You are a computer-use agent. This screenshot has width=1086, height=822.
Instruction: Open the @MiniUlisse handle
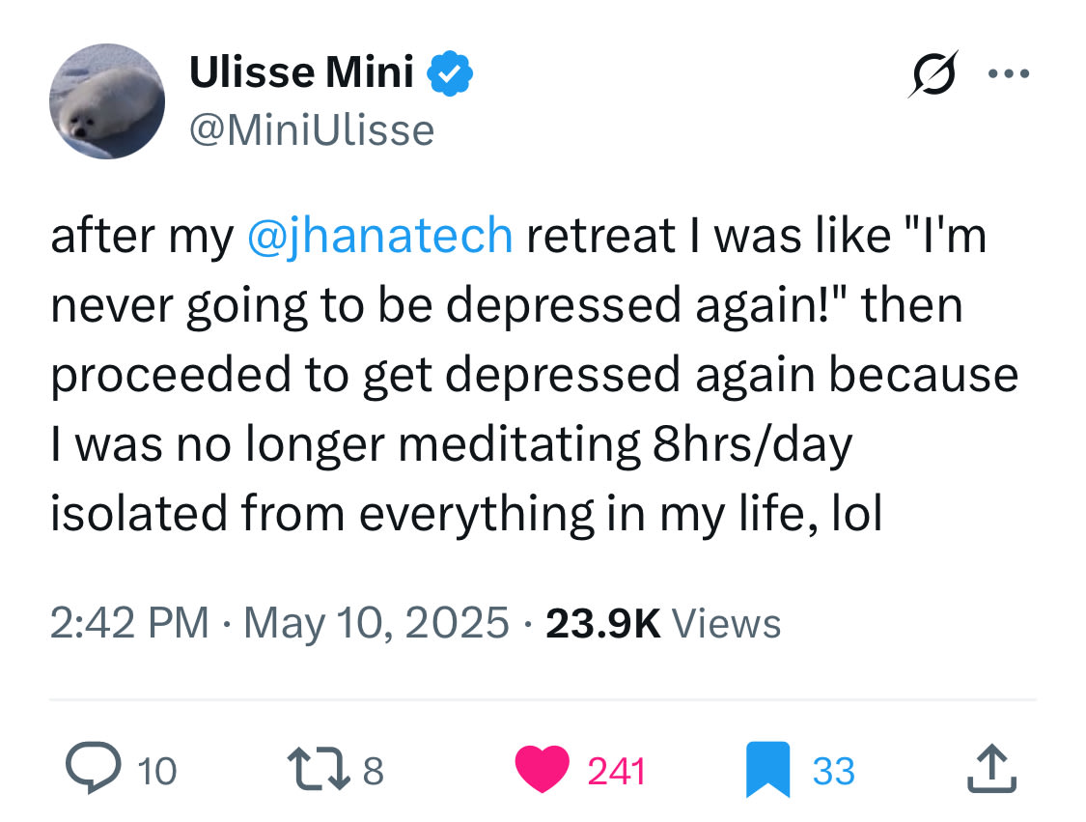click(x=312, y=130)
